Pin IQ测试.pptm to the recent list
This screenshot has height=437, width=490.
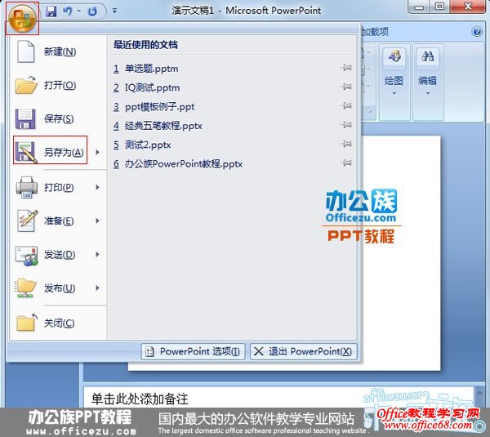click(346, 87)
